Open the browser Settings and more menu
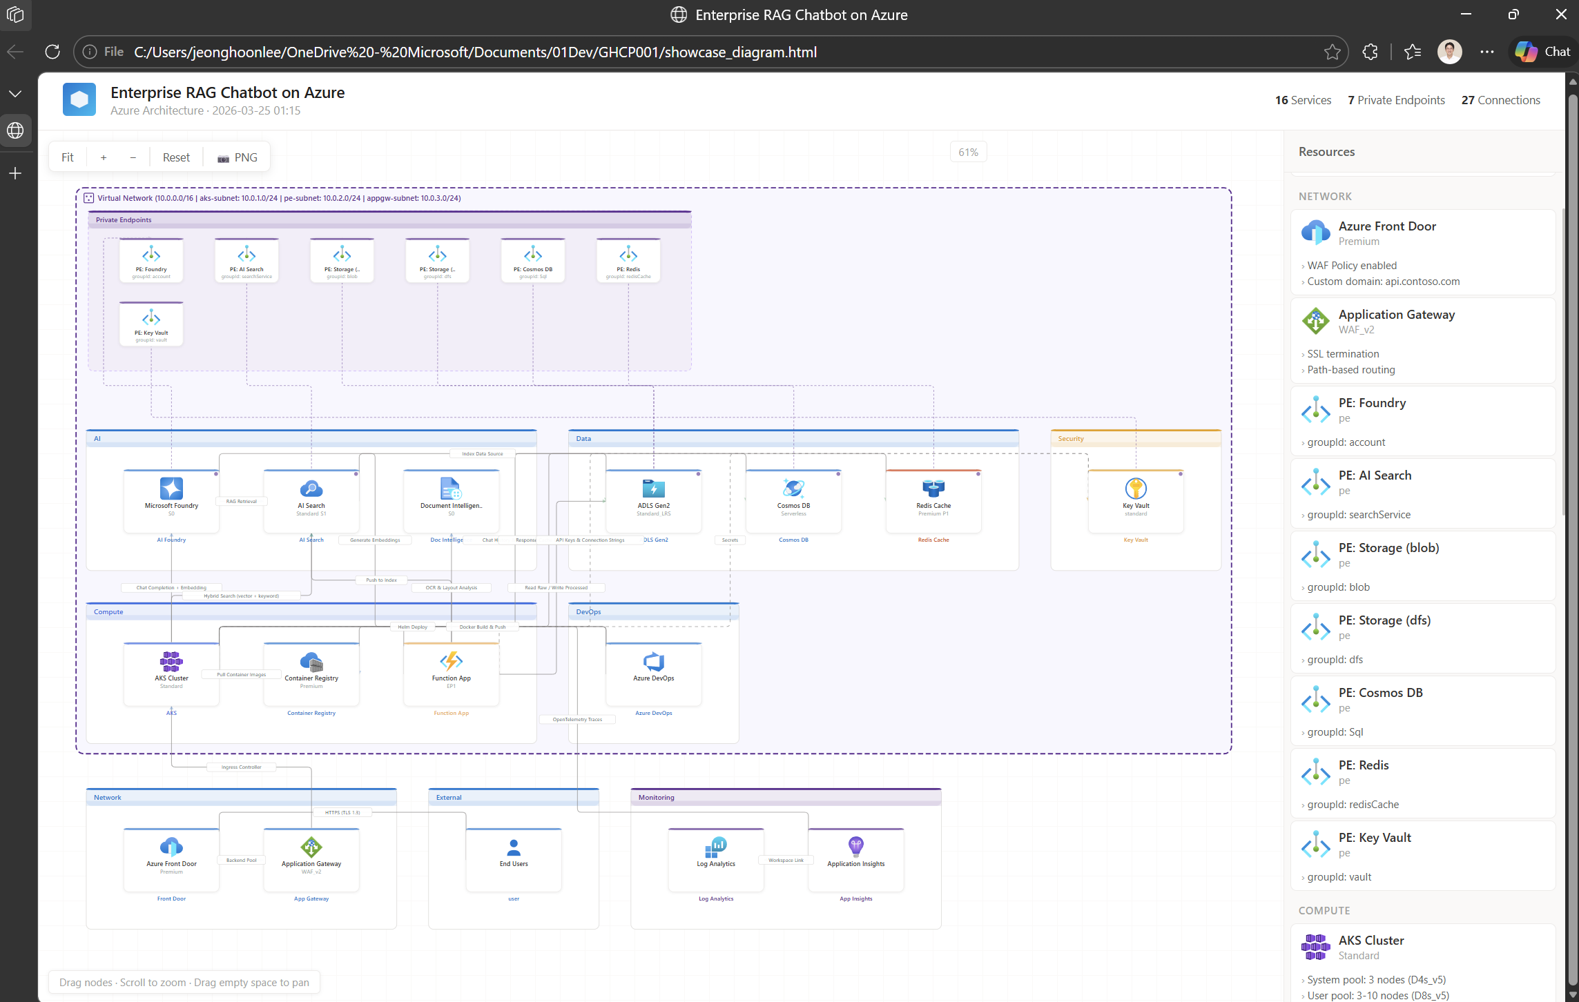 (1487, 52)
